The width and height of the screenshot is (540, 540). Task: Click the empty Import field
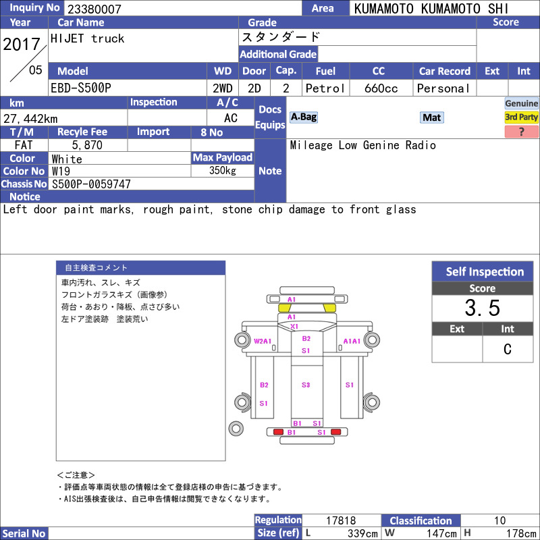coord(159,145)
